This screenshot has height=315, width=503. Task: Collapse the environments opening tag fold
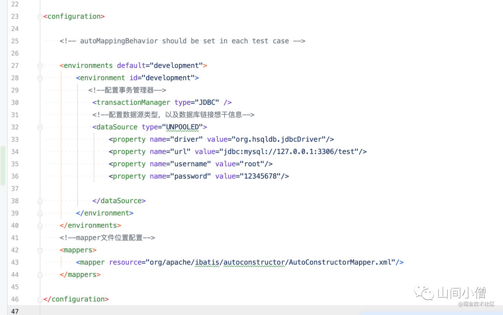click(40, 66)
